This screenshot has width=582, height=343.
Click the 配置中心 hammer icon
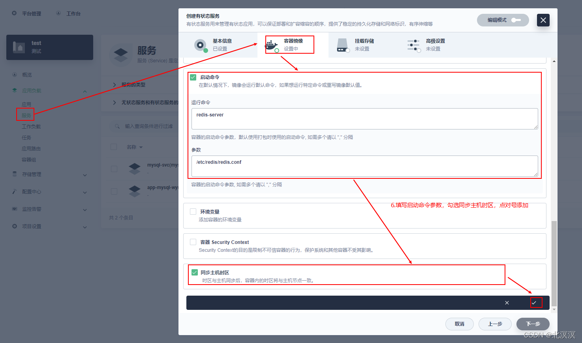tap(15, 191)
